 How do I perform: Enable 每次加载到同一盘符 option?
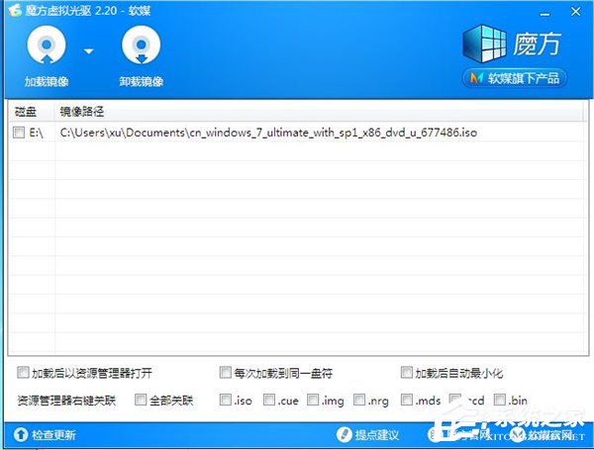(226, 374)
